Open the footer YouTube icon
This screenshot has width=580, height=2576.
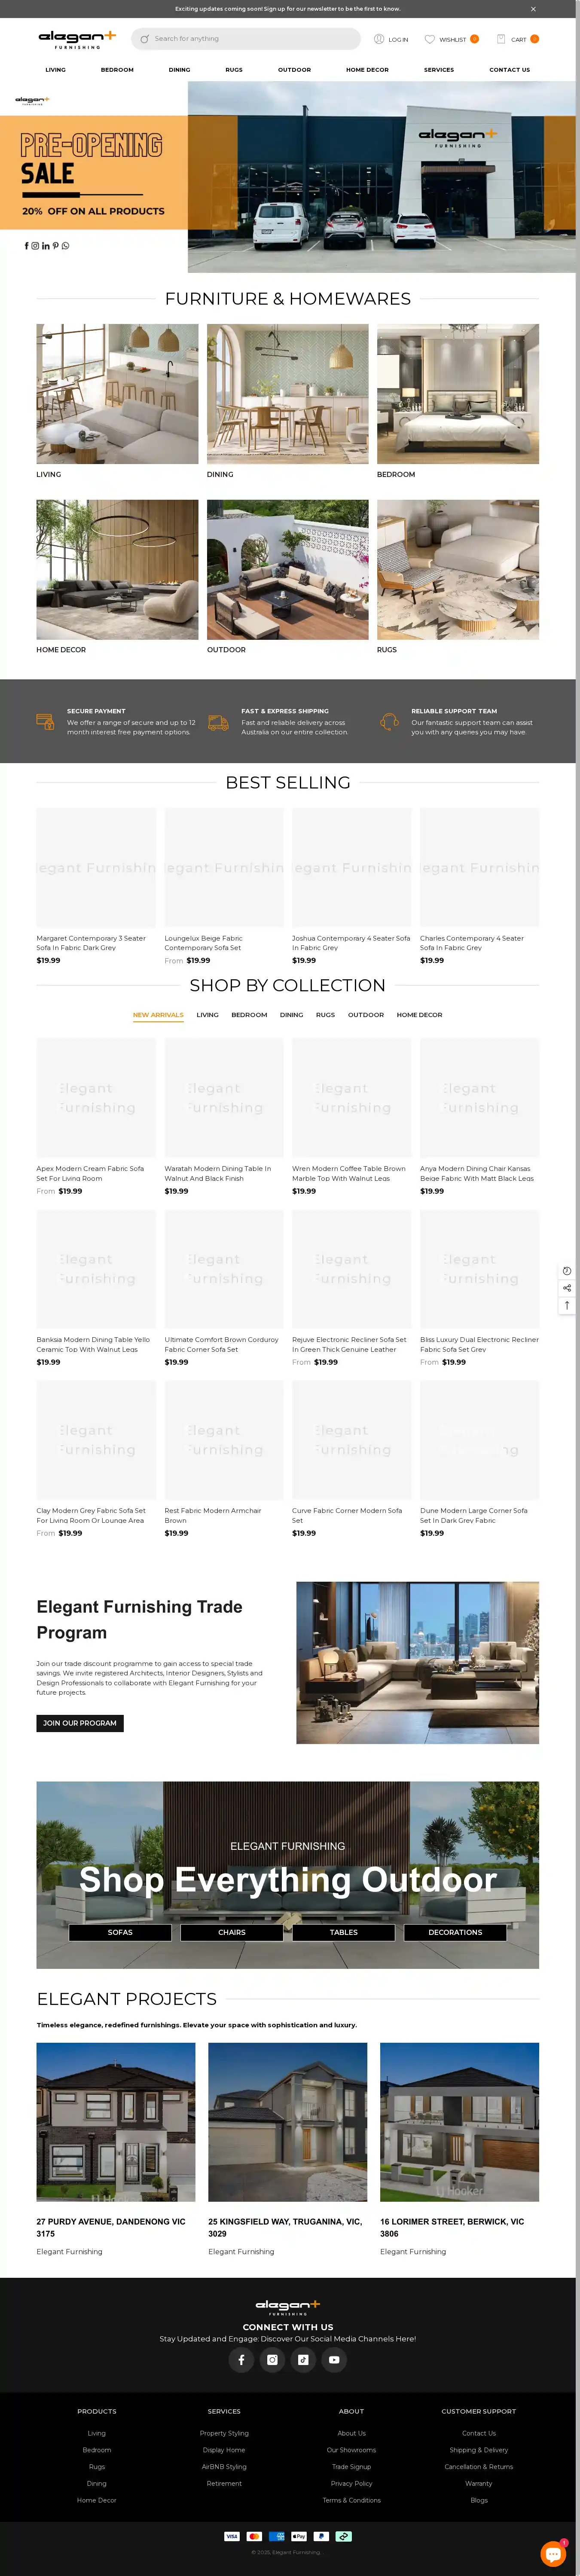pos(334,2360)
